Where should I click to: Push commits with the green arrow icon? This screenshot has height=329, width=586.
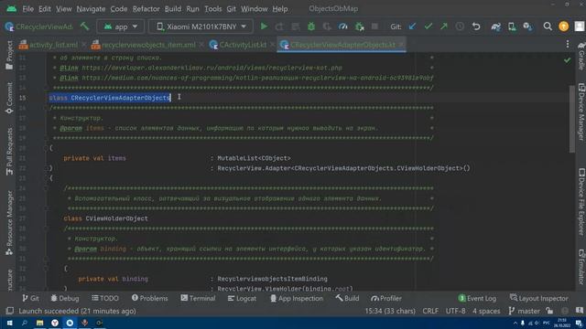[444, 27]
